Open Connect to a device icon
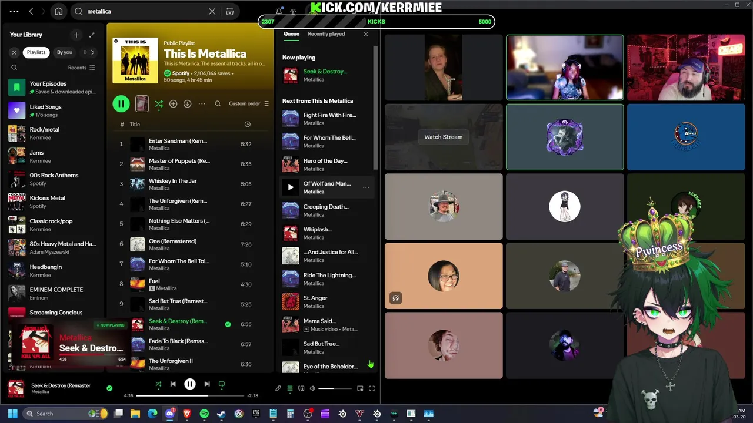The image size is (753, 423). click(301, 388)
